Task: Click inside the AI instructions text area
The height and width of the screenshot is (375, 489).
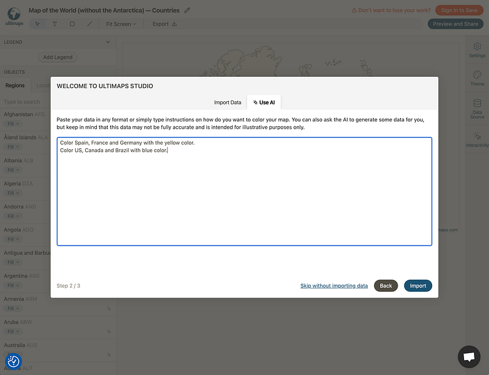Action: 245,191
